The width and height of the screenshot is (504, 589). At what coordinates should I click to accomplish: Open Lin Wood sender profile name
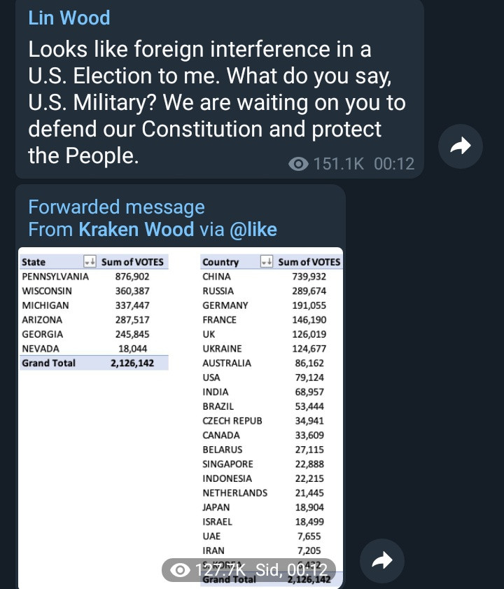pos(69,18)
